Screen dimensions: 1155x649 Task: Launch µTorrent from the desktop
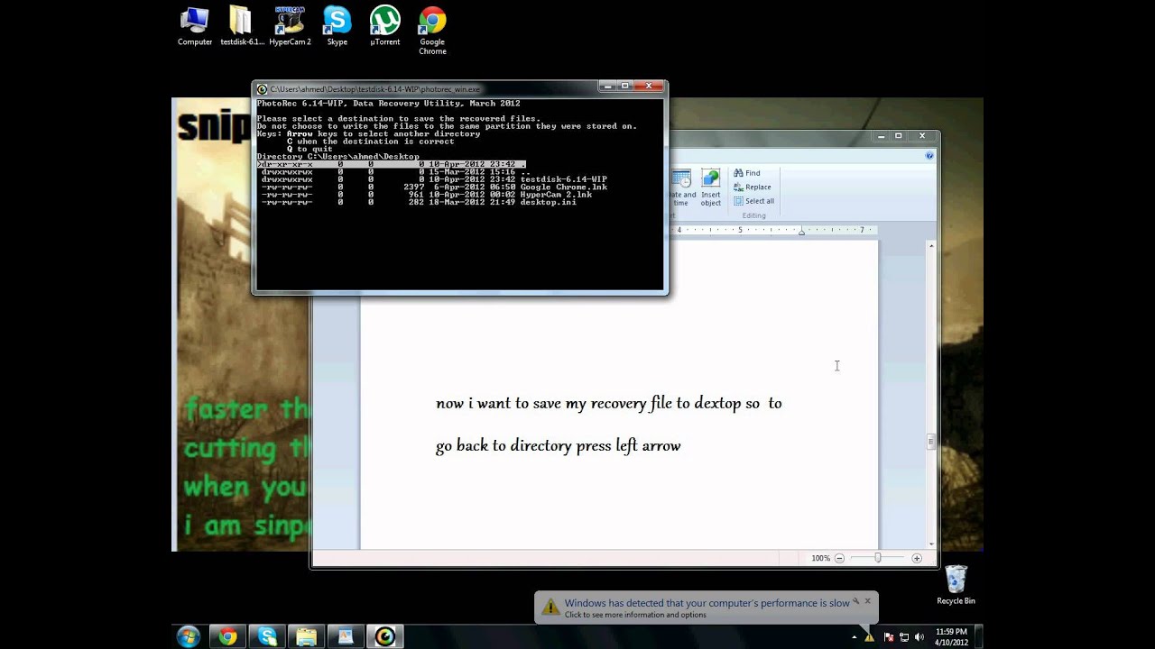385,26
